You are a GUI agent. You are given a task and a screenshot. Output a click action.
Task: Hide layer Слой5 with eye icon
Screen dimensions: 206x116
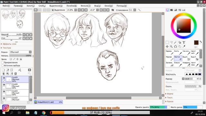pos(4,78)
